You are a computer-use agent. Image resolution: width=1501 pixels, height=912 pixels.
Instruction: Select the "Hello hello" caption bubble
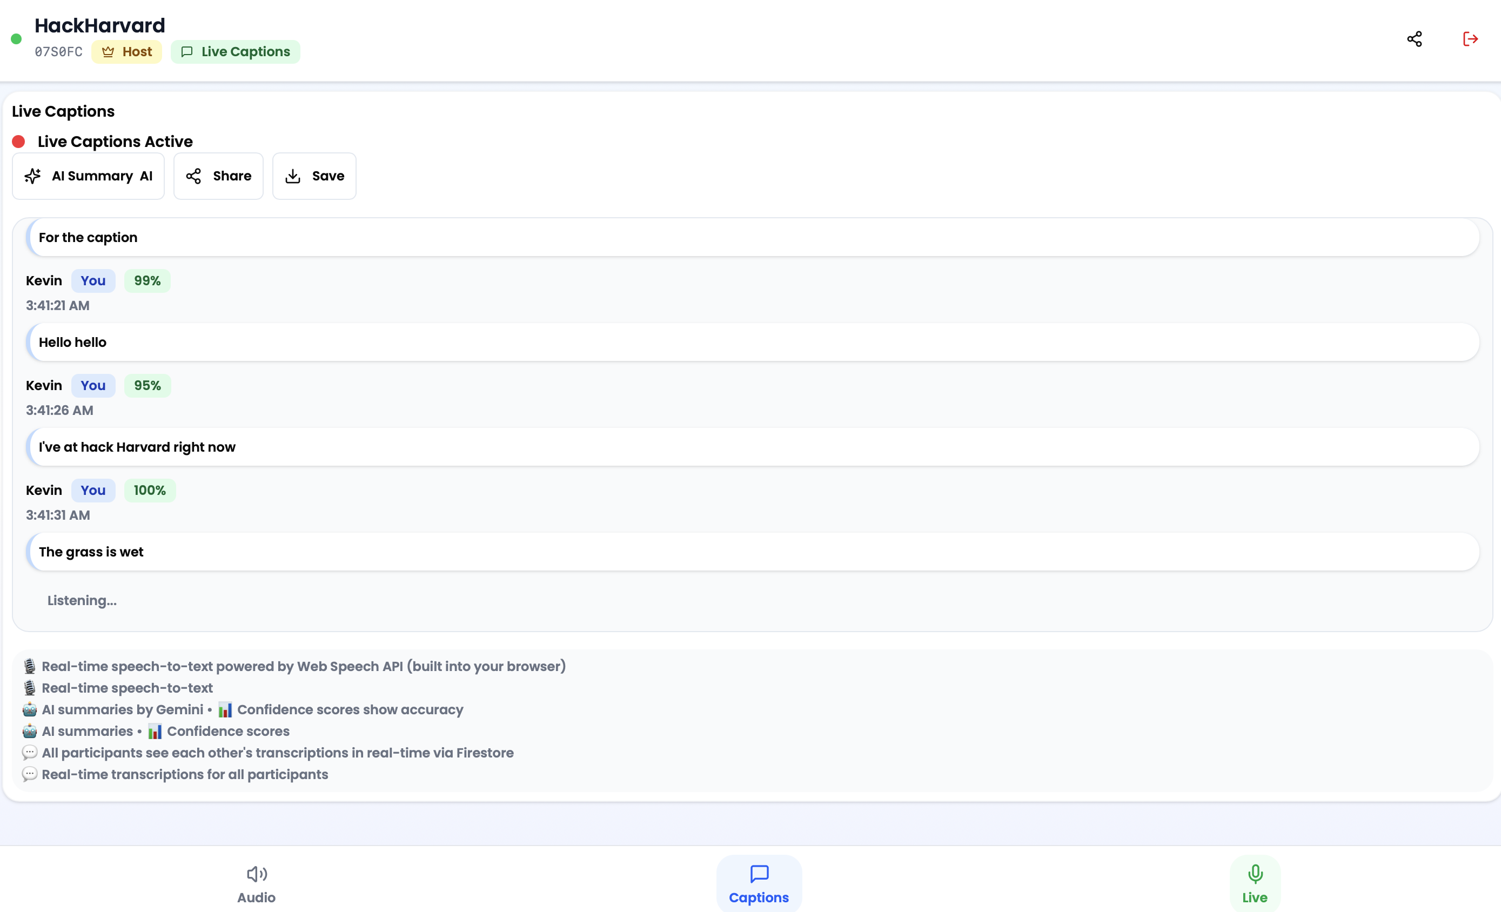753,343
